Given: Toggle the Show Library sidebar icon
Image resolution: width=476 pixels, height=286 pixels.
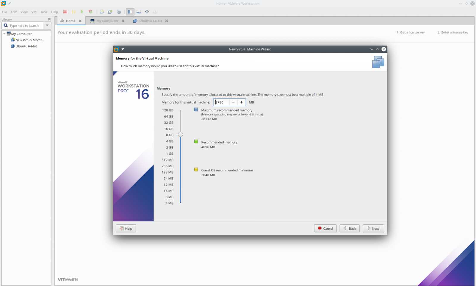Looking at the screenshot, I should click(x=130, y=12).
